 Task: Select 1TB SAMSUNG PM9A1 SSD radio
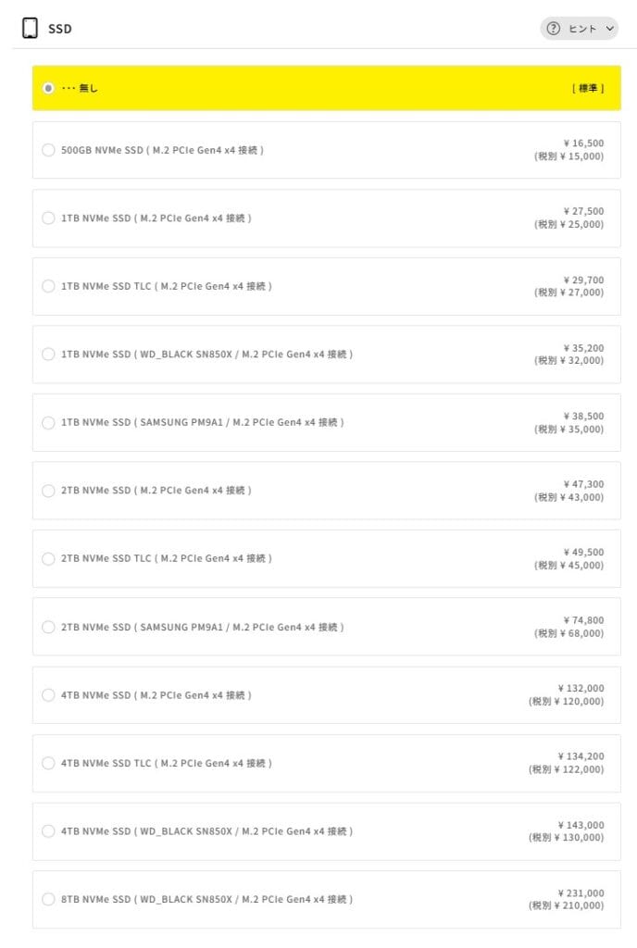(x=48, y=422)
